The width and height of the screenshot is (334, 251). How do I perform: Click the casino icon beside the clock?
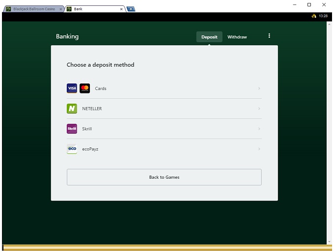coord(314,16)
